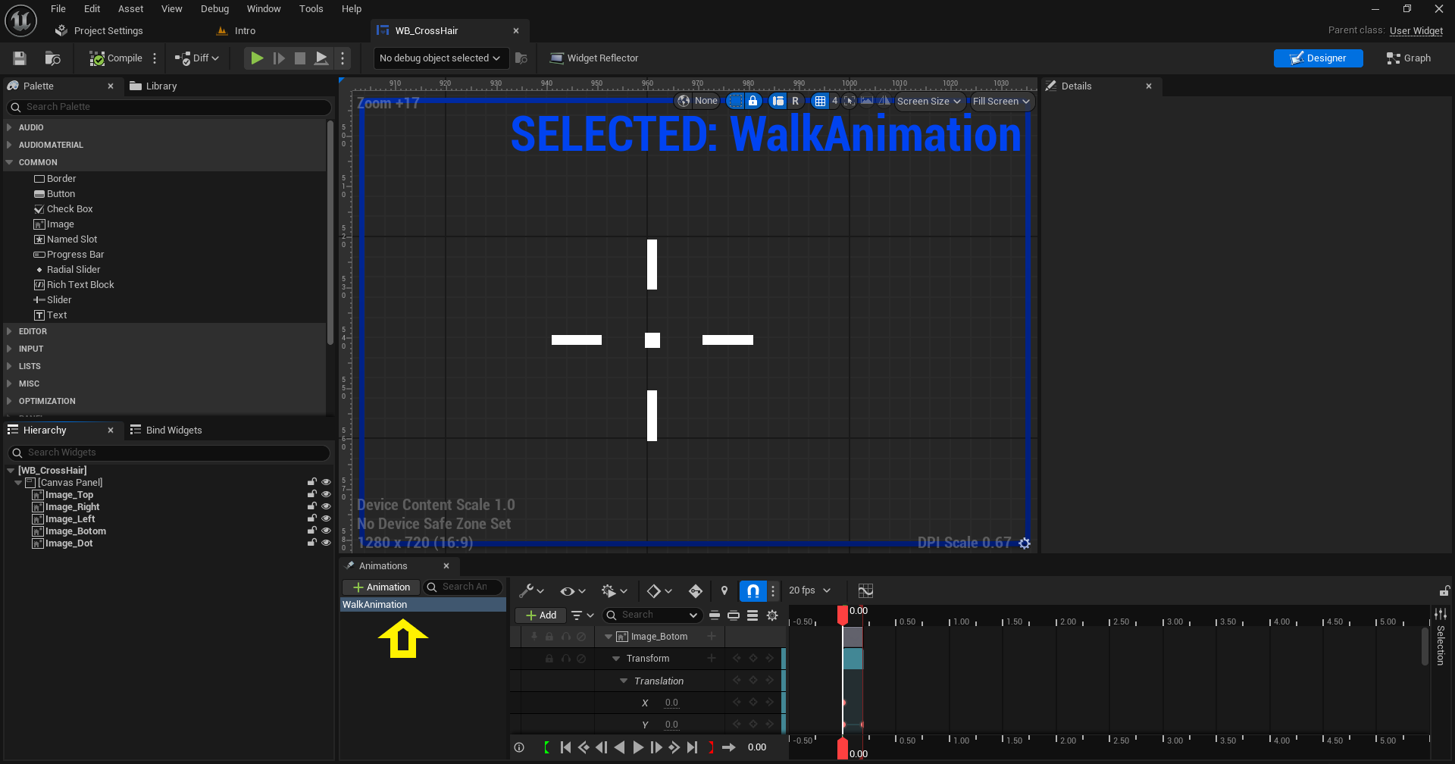
Task: Open the sequencer curve editor
Action: 865,590
